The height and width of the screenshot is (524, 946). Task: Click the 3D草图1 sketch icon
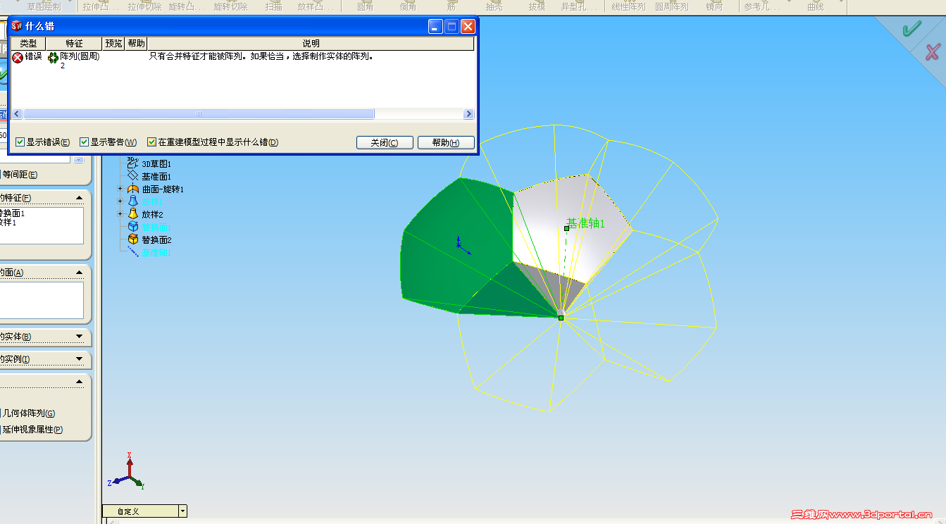point(133,163)
